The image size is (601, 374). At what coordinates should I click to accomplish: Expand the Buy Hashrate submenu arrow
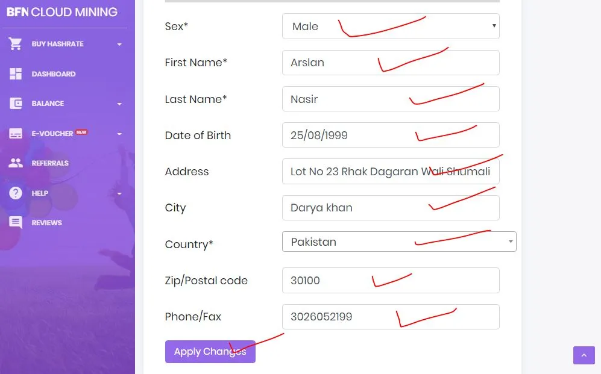119,45
